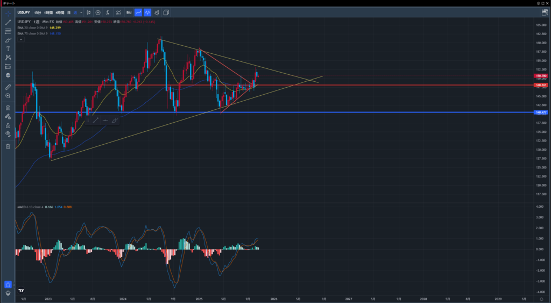This screenshot has height=303, width=551.
Task: Toggle lock all drawings padlock
Action: click(x=8, y=125)
